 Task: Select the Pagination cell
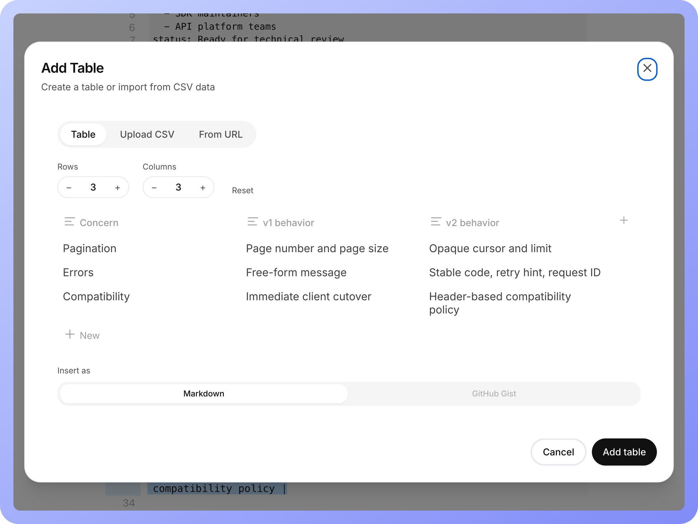point(90,249)
